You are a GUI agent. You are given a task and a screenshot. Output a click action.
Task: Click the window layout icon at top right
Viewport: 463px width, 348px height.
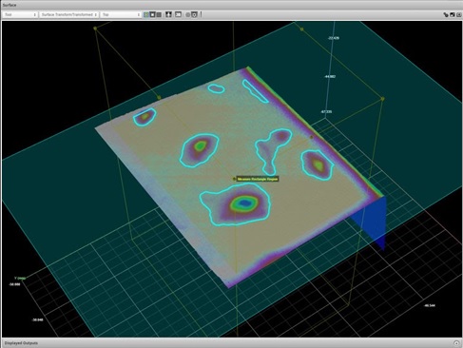coord(453,14)
